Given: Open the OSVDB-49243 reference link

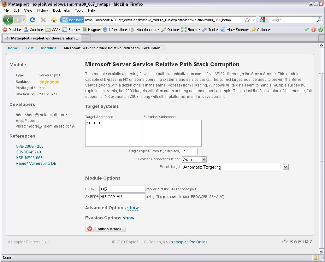Looking at the screenshot, I should [28, 152].
